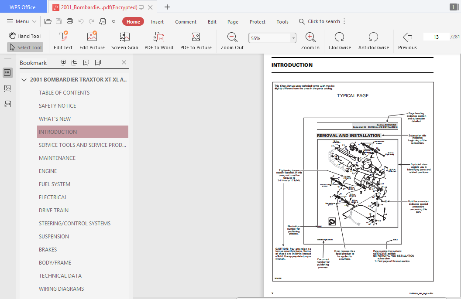Screen dimensions: 461x299
Task: Switch to the Page tab
Action: click(x=233, y=22)
